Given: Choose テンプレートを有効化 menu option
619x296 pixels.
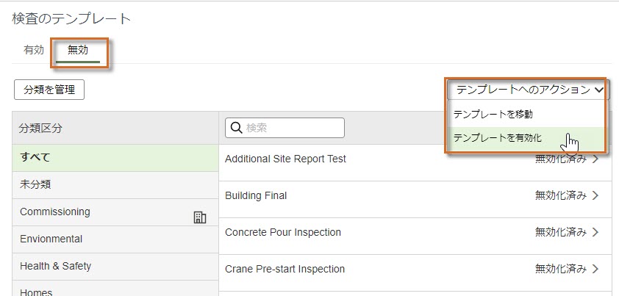Looking at the screenshot, I should tap(526, 139).
